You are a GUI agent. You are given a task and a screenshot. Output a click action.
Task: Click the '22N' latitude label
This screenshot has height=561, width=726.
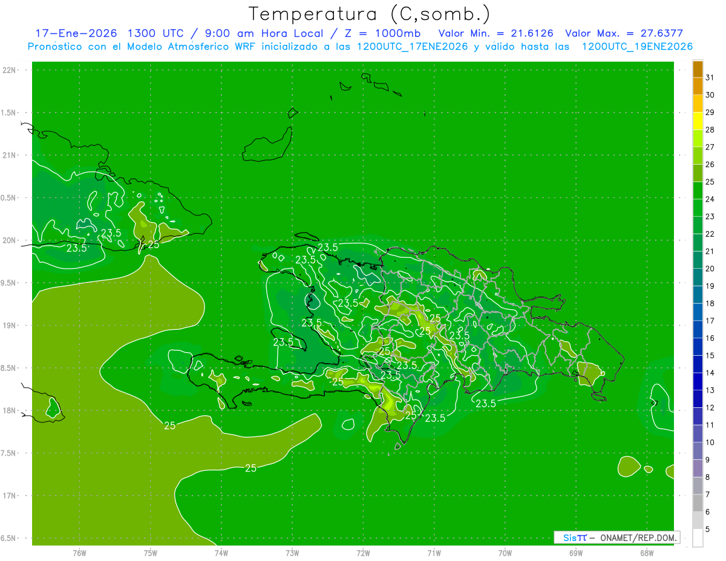click(x=10, y=70)
